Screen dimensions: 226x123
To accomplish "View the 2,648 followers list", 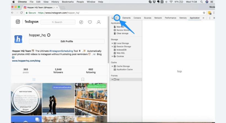I will tap(58, 71).
